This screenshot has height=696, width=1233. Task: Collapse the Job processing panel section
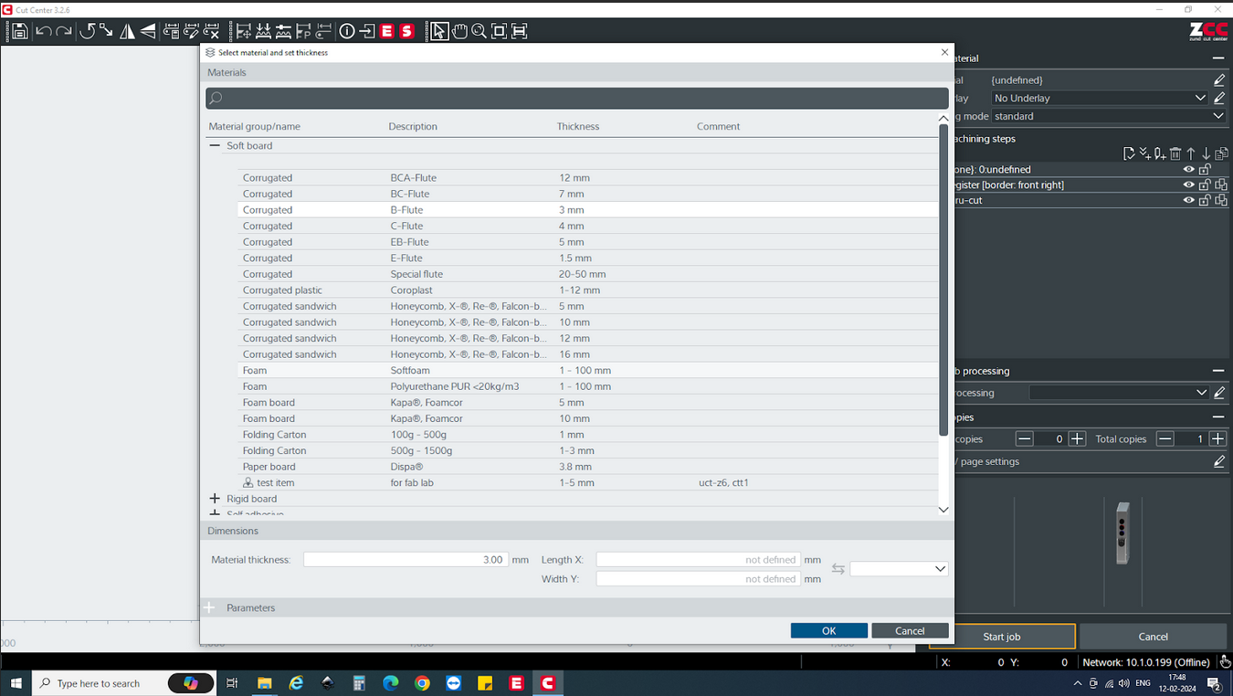point(1218,371)
